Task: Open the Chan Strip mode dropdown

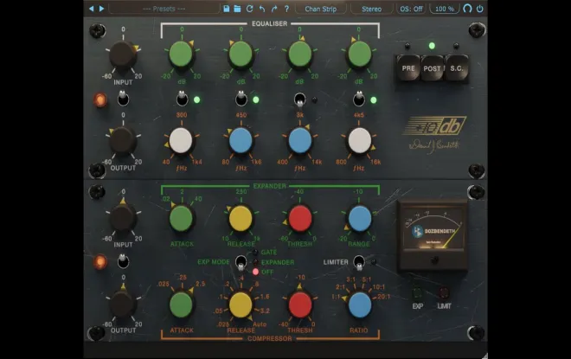Action: (x=321, y=9)
